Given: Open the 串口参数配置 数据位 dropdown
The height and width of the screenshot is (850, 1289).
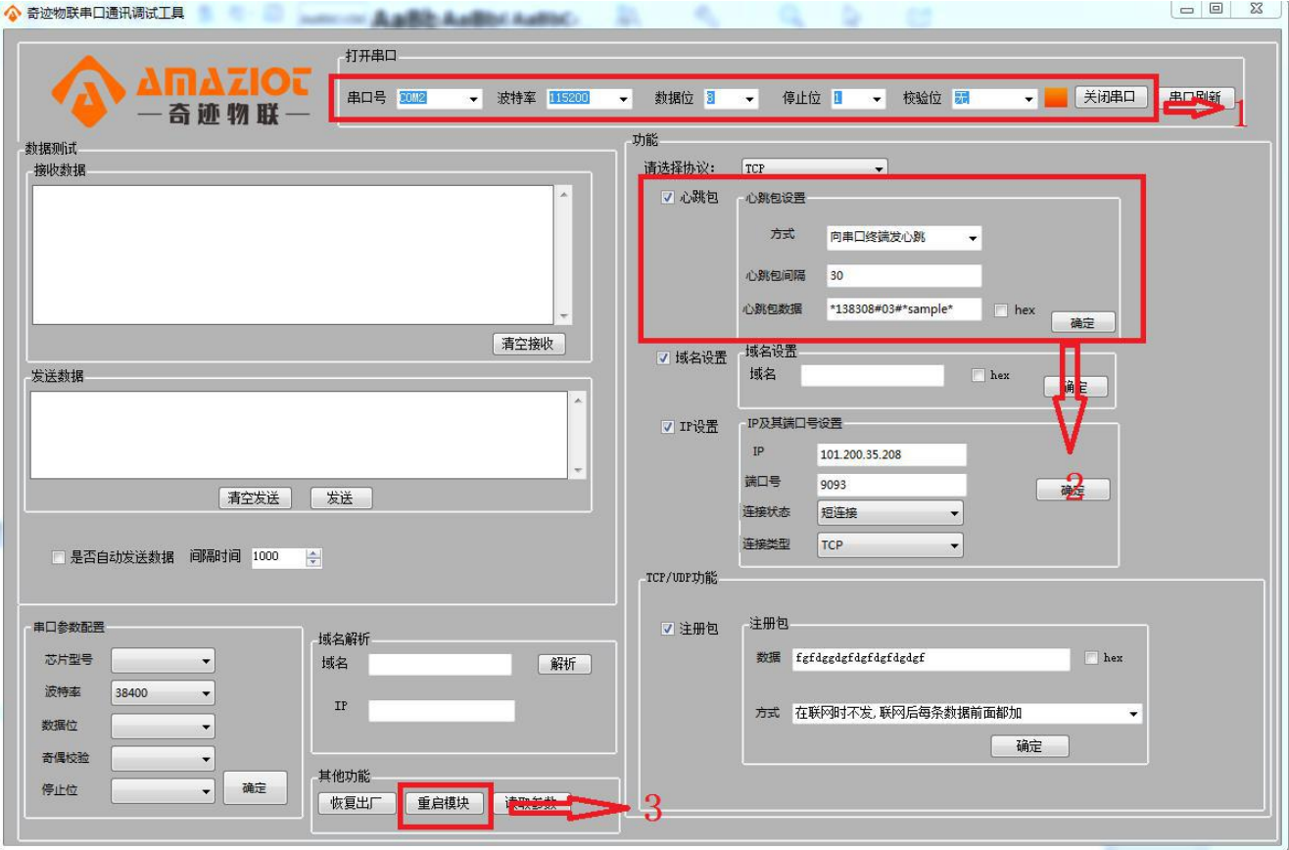Looking at the screenshot, I should 163,726.
